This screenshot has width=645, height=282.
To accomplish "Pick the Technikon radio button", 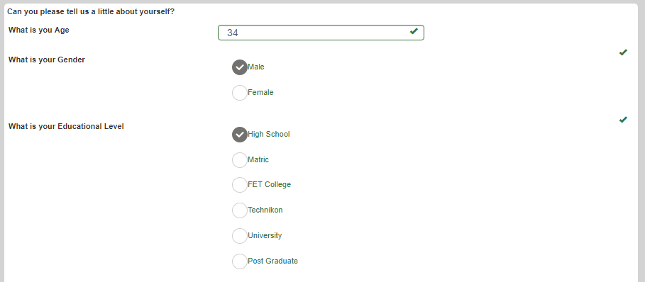I will [240, 210].
